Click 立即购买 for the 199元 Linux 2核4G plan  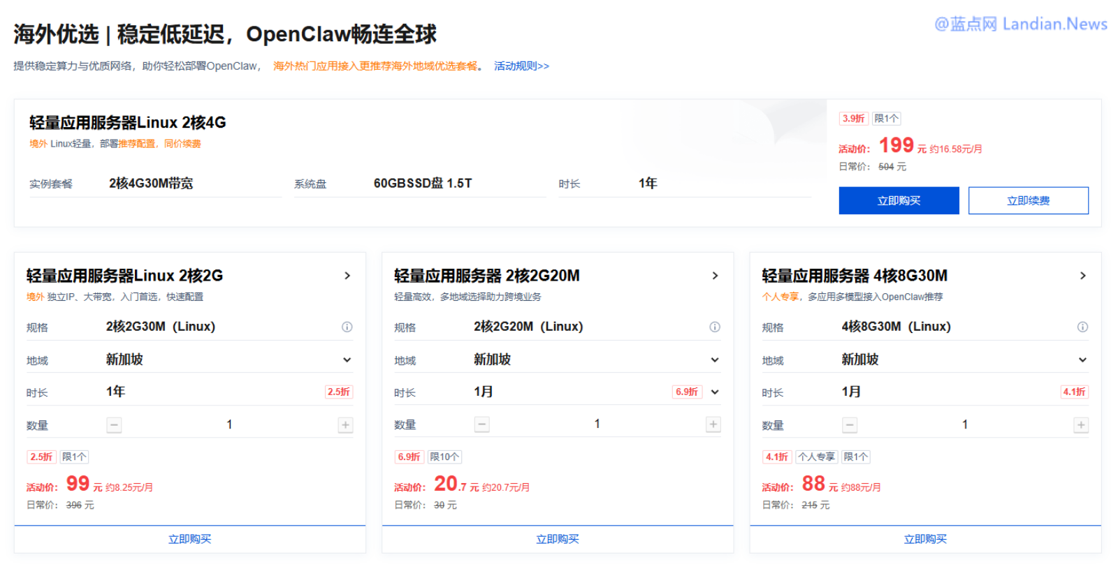click(899, 200)
